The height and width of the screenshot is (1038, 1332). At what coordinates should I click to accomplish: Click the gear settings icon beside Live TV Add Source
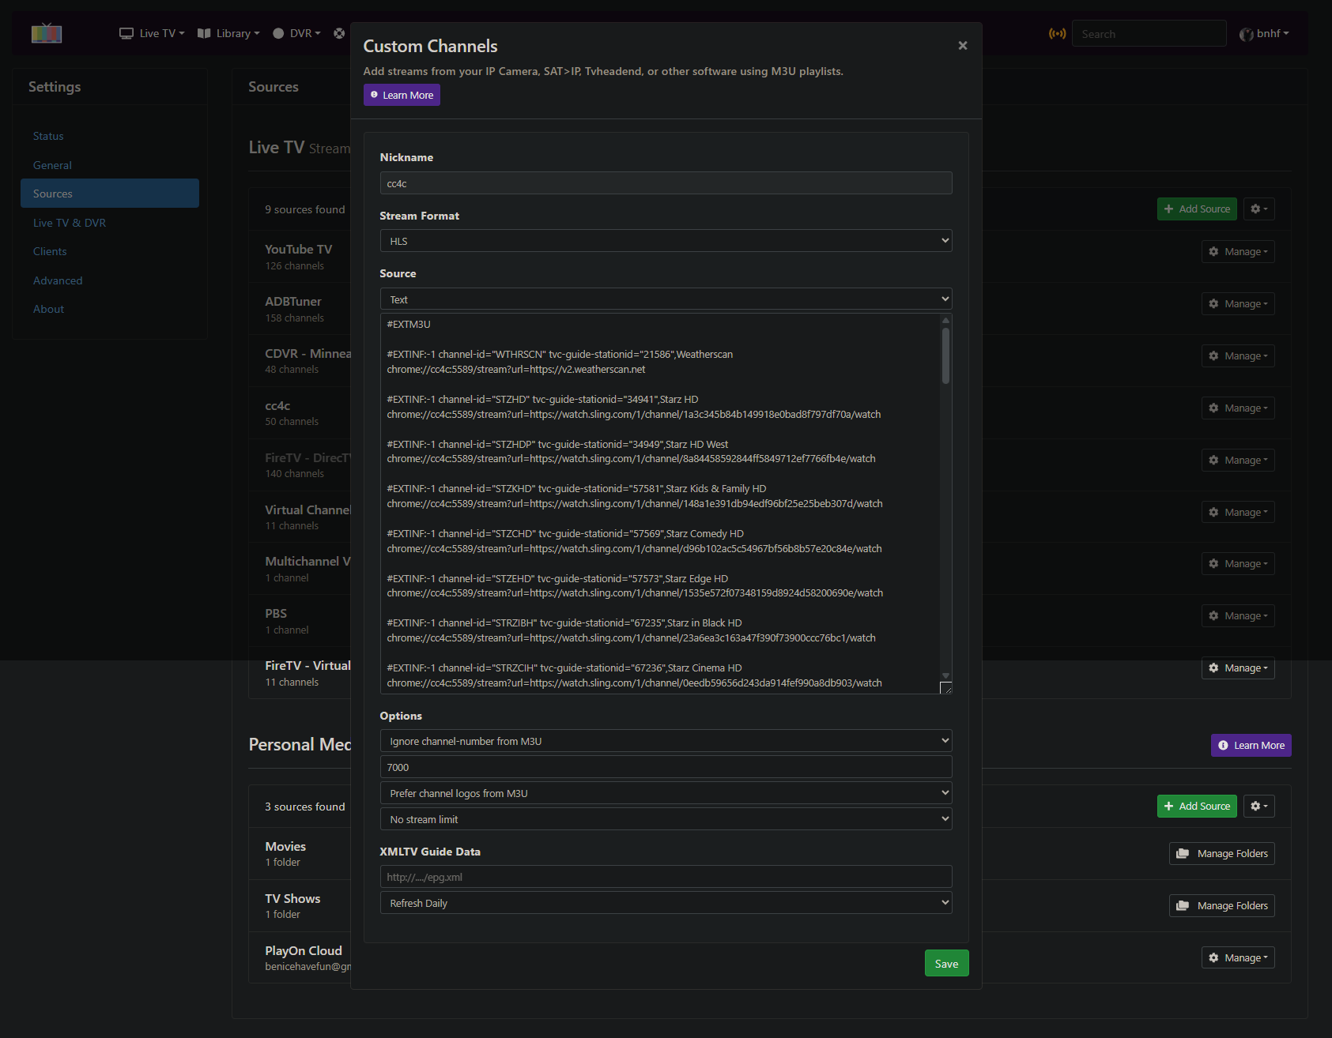click(x=1258, y=209)
